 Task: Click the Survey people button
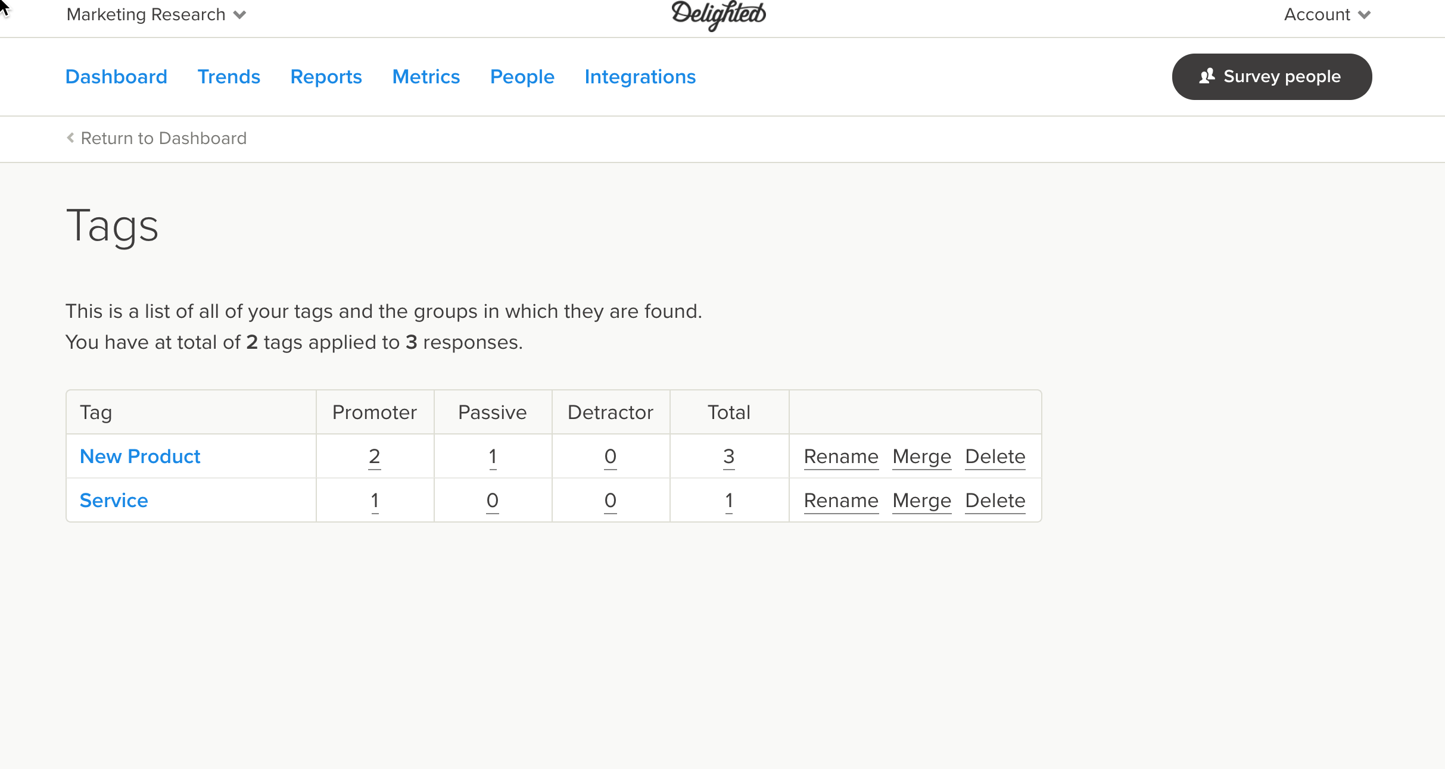pyautogui.click(x=1272, y=77)
